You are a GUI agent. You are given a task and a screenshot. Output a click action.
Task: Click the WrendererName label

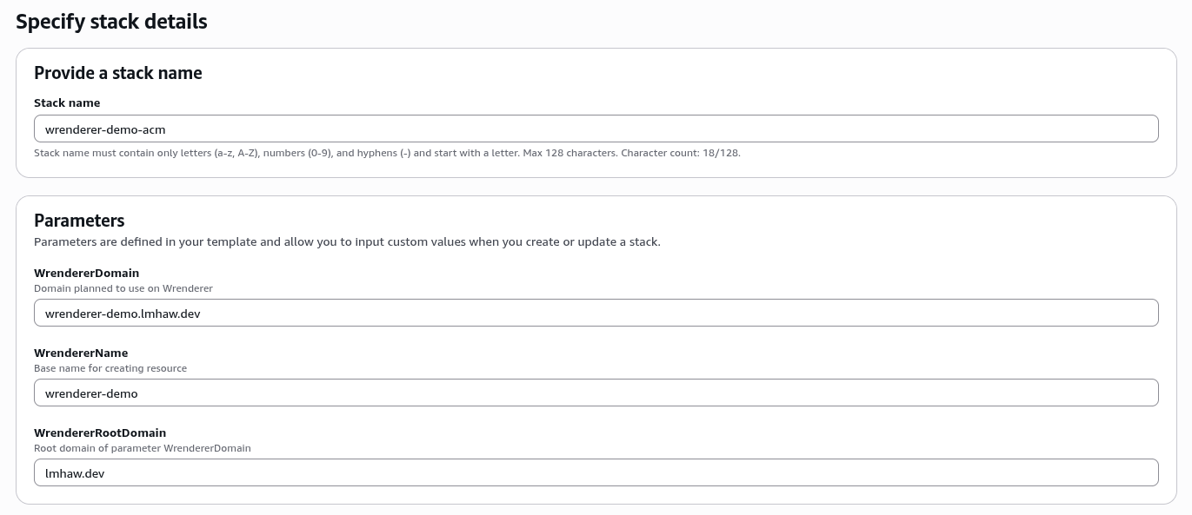pos(81,353)
